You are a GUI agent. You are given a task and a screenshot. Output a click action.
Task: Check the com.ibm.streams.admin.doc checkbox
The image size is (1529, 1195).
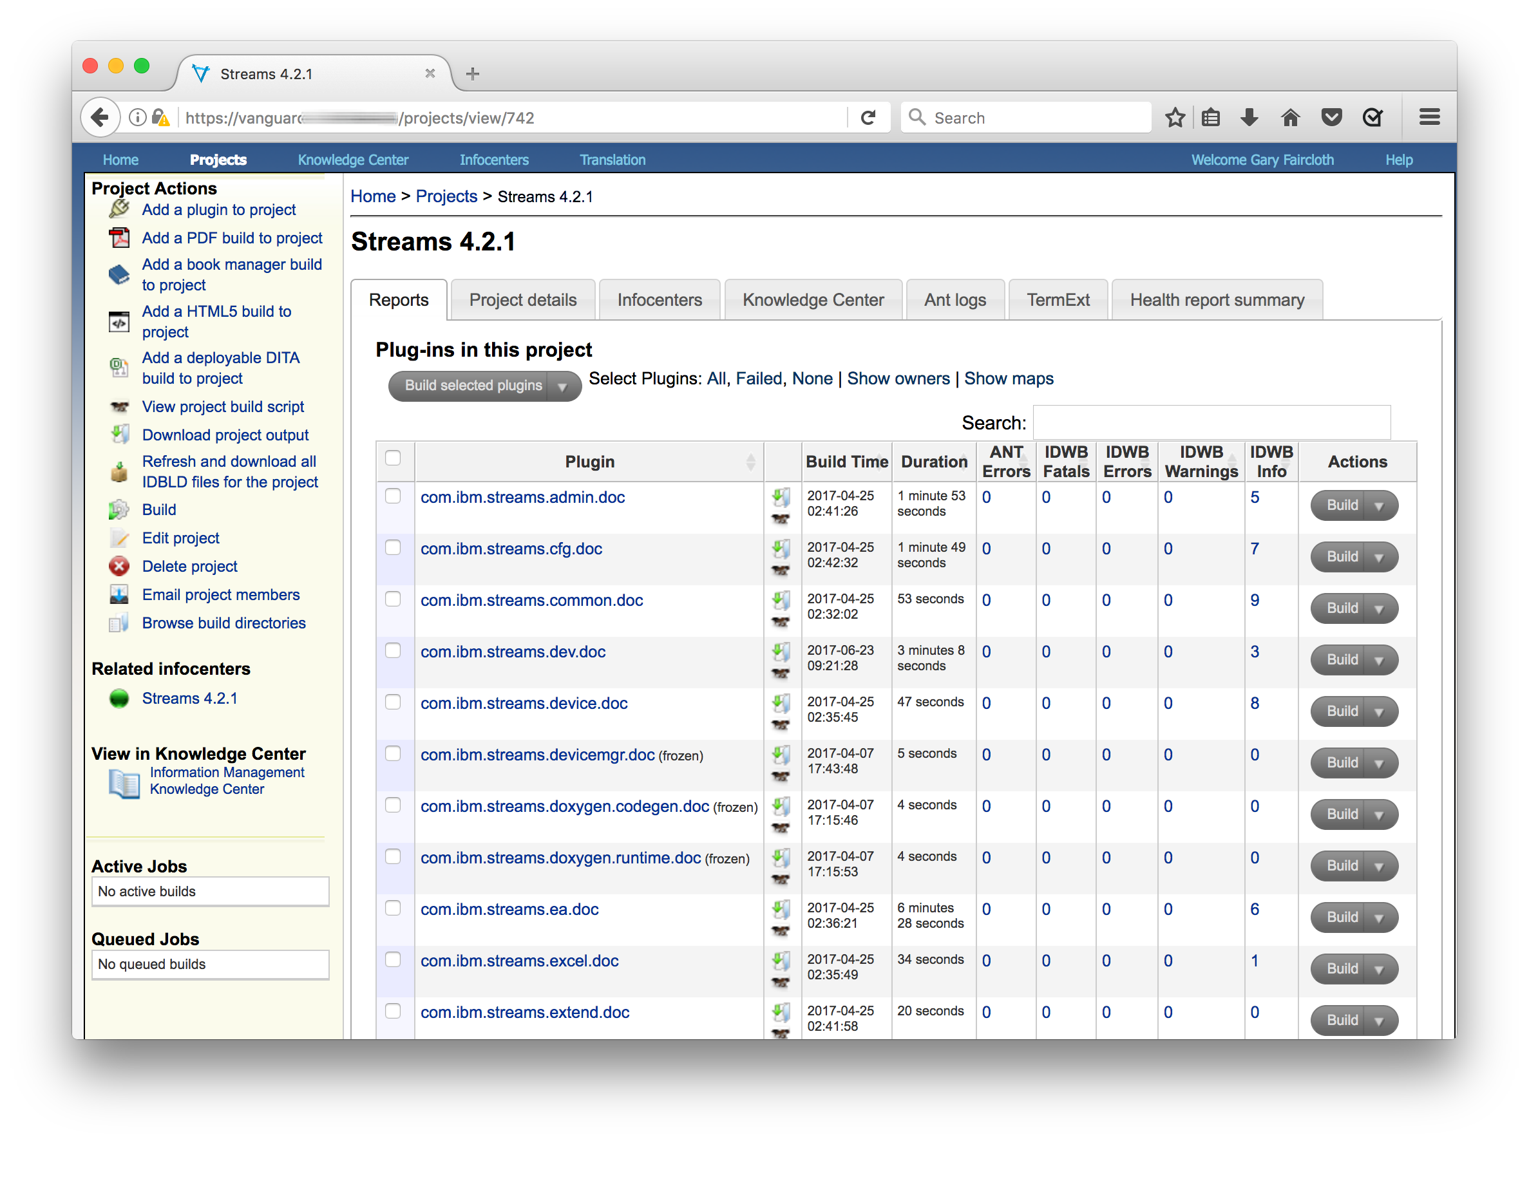point(393,496)
